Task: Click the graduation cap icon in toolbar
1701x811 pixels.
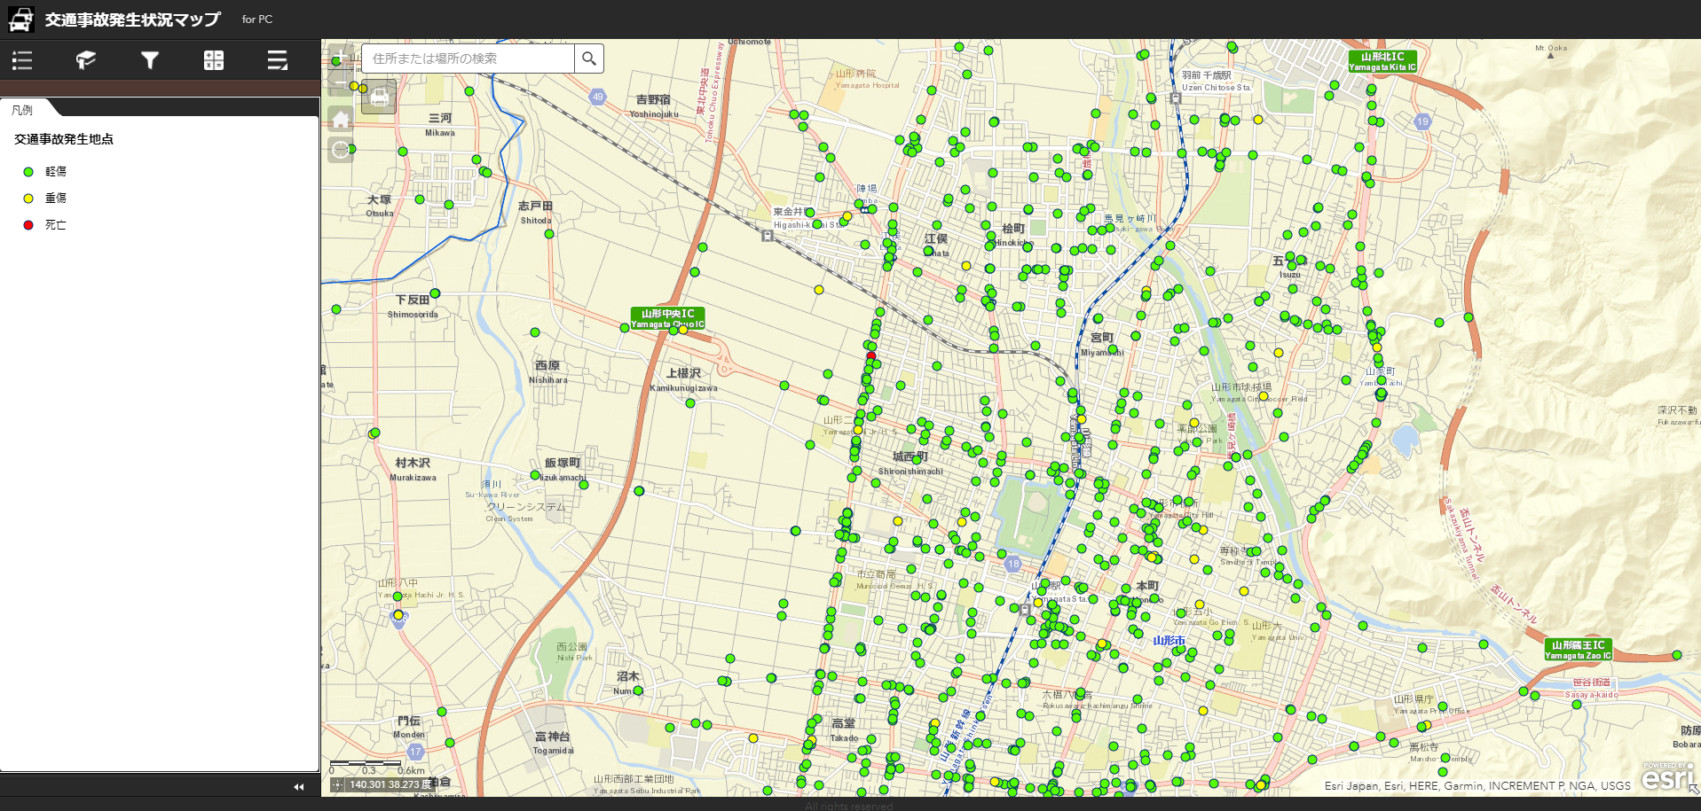Action: (x=86, y=60)
